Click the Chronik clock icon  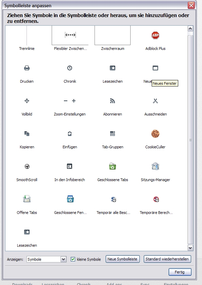pos(70,68)
